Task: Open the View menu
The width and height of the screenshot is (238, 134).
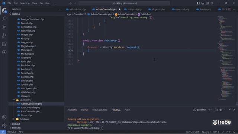Action: click(x=35, y=3)
